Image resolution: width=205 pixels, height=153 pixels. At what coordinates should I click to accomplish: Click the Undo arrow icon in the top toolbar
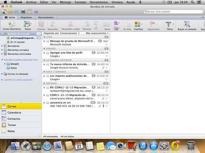11,12
